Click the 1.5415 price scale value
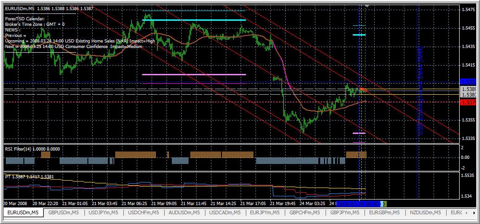The width and height of the screenshot is (480, 224). 469,65
